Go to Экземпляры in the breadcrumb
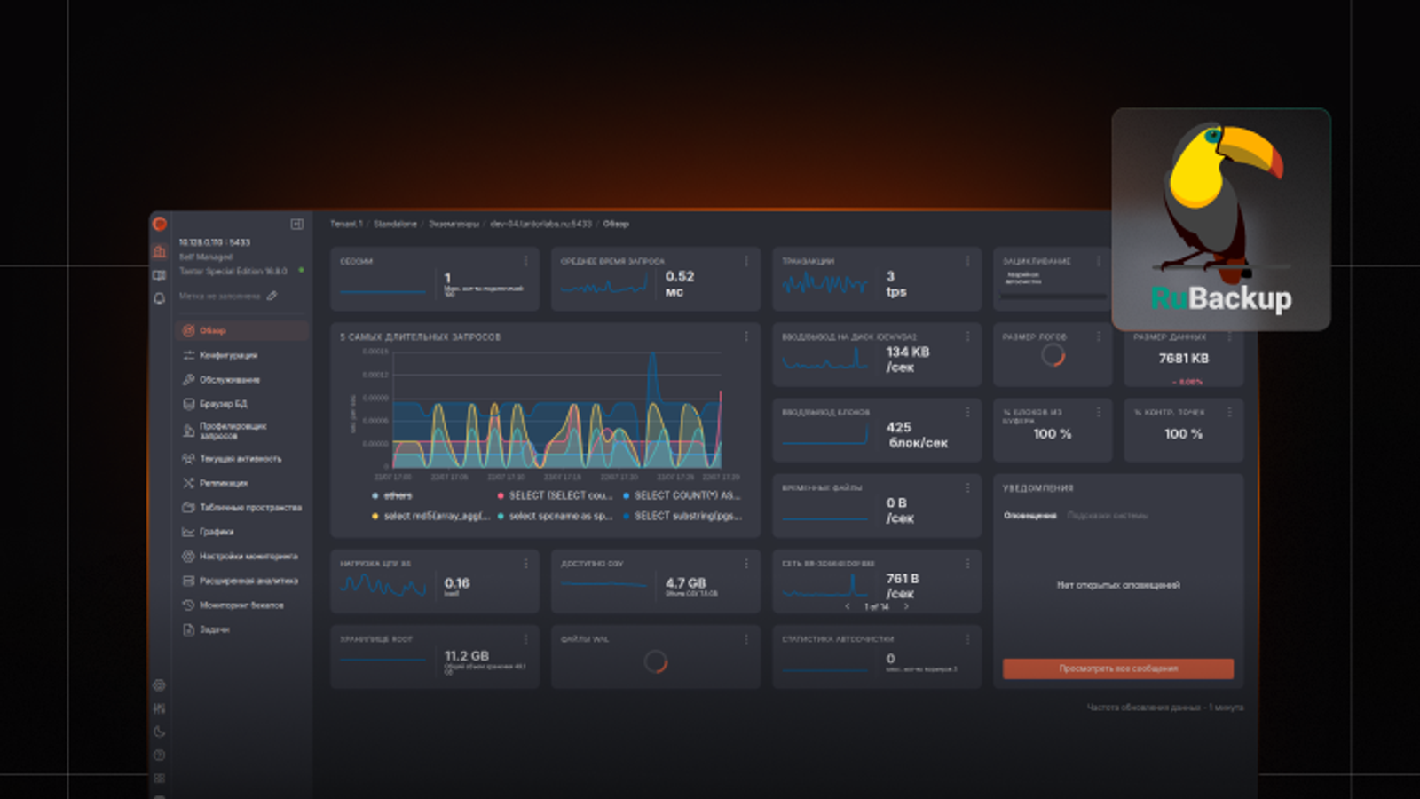This screenshot has width=1420, height=799. pyautogui.click(x=454, y=224)
